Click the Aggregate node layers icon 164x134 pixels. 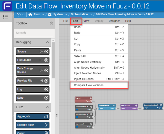[x=46, y=117]
